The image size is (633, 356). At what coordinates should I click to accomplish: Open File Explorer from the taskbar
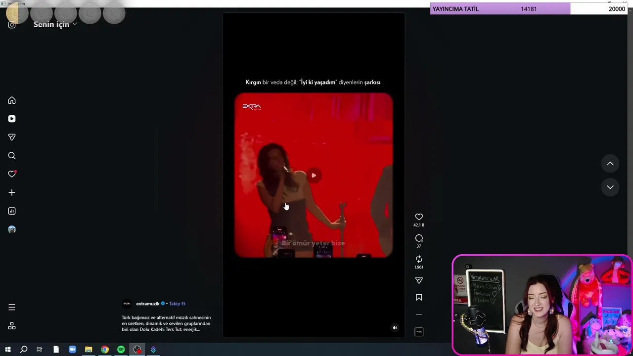pos(89,350)
